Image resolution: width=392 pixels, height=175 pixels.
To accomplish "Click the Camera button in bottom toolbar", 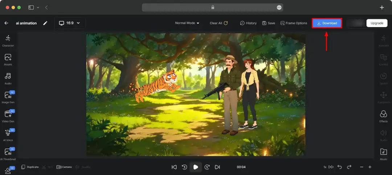I will pyautogui.click(x=64, y=167).
